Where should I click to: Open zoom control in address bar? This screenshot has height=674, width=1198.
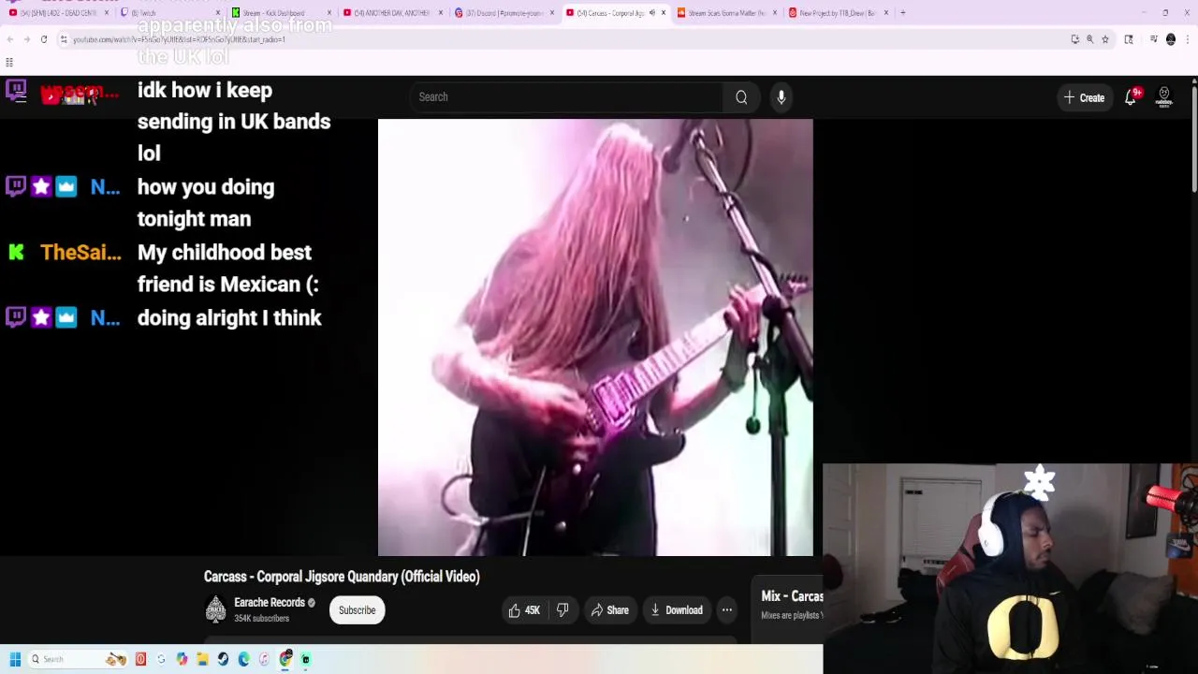coord(1089,39)
